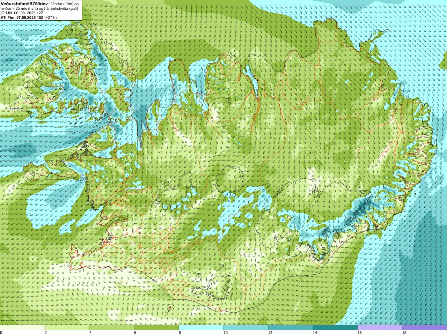447x335 pixels.
Task: Click the legend scale label "18"
Action: point(404,333)
